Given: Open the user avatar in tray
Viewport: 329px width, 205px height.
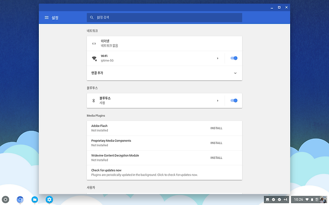Looking at the screenshot, I should point(323,200).
